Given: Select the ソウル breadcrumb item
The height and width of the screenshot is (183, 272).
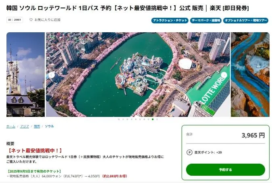Looking at the screenshot, I should click(49, 126).
